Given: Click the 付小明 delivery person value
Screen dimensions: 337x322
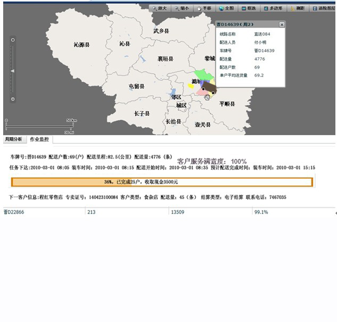Looking at the screenshot, I should coord(260,43).
